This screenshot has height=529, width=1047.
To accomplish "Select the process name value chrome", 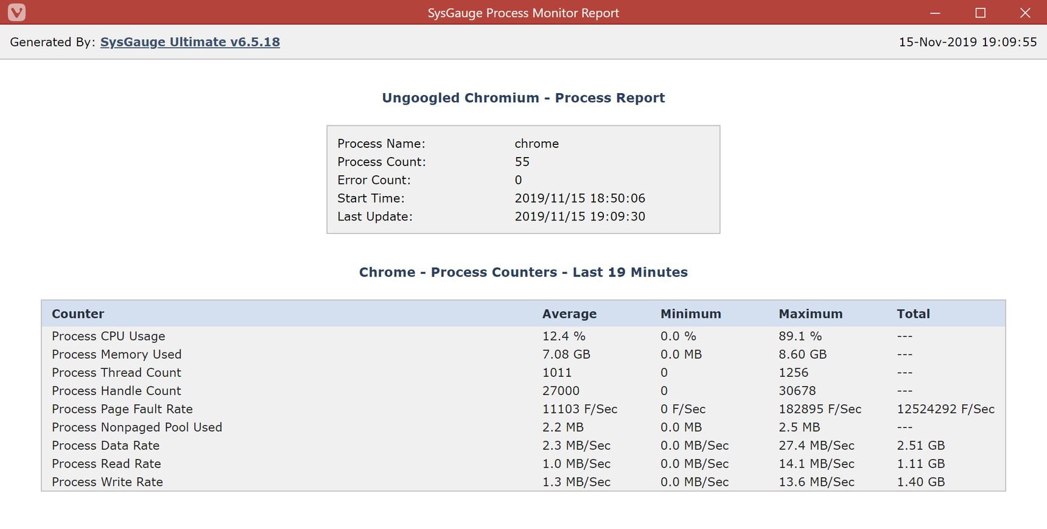I will pos(537,144).
